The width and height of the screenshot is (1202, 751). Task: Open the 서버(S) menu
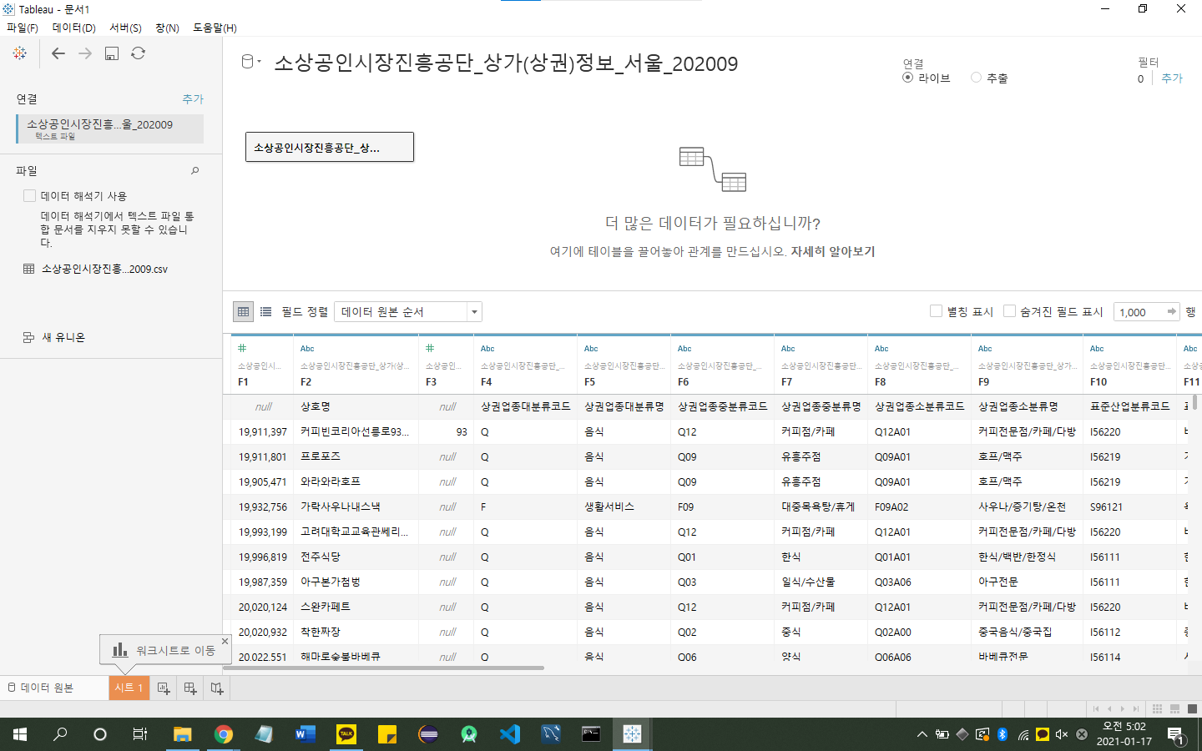[x=125, y=28]
